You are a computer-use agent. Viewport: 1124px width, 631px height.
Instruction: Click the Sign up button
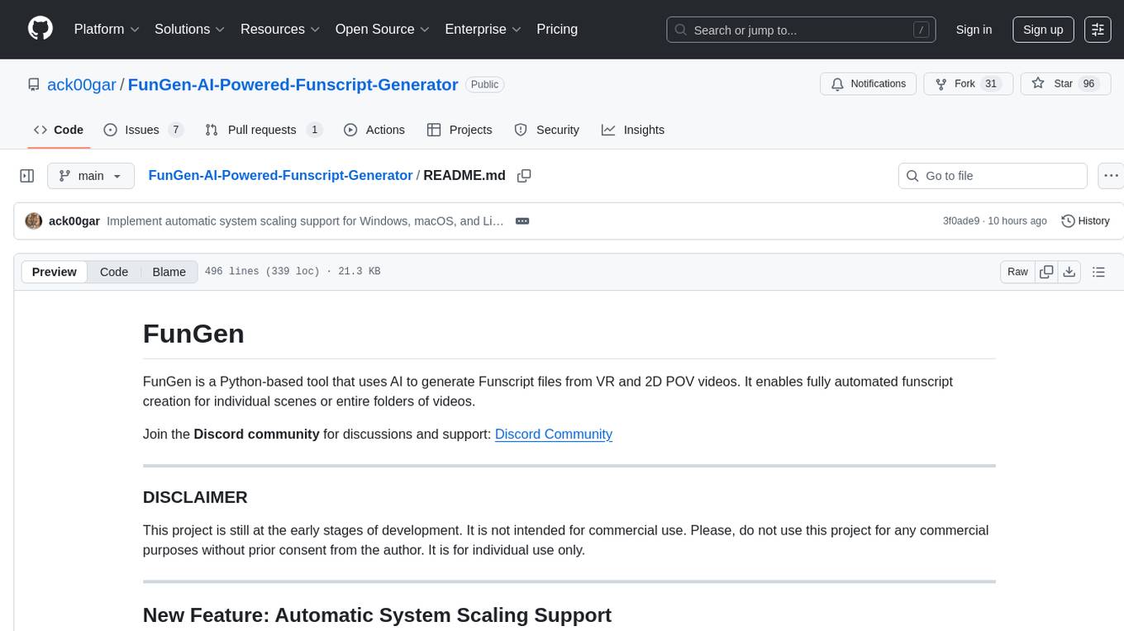[1043, 30]
